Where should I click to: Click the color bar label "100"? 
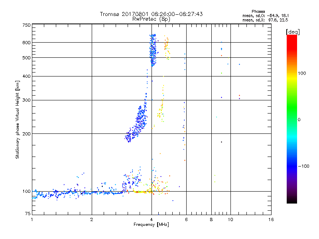point(302,73)
